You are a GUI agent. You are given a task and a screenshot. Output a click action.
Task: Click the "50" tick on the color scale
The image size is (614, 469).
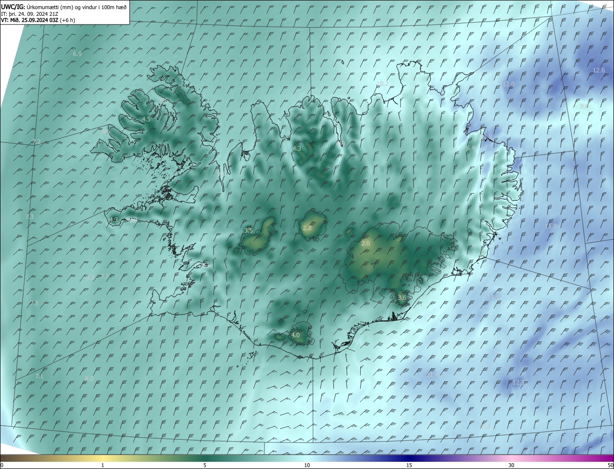coord(610,465)
